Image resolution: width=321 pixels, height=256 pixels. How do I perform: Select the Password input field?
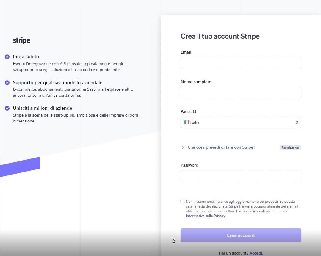point(241,176)
